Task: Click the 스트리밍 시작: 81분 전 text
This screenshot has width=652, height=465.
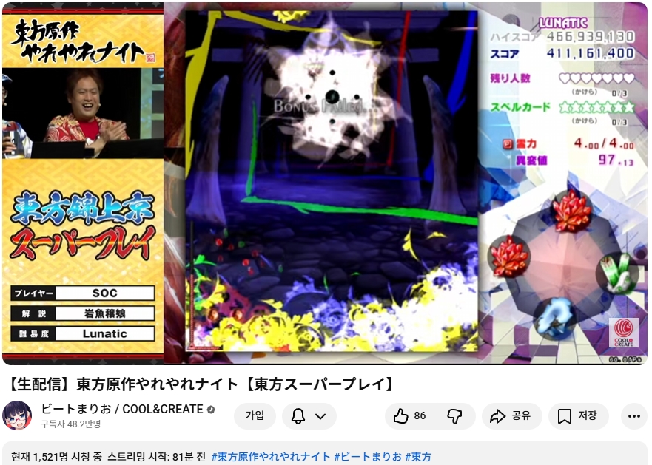Action: tap(156, 457)
